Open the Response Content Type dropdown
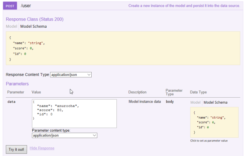Screen dimensions: 248x156 pyautogui.click(x=71, y=74)
